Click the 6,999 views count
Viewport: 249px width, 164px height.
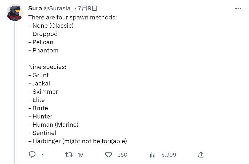(169, 155)
